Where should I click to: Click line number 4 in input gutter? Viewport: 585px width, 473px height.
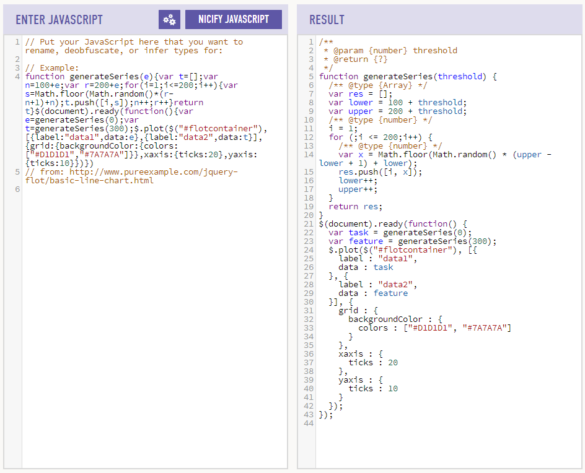point(17,76)
